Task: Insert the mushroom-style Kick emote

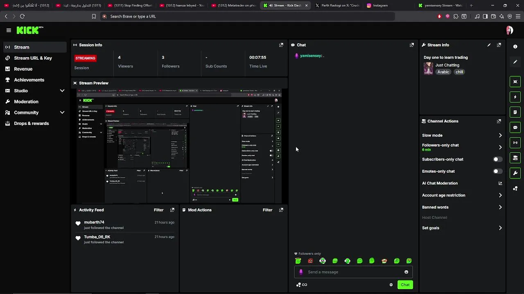Action: coord(384,261)
